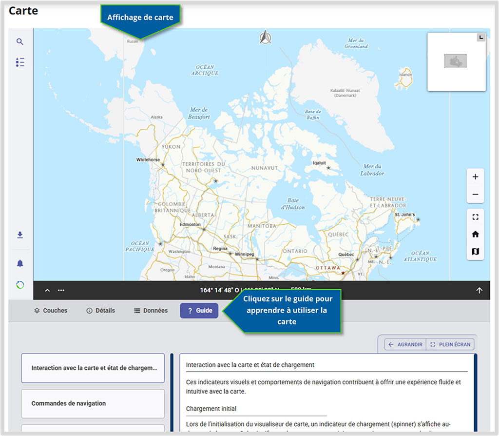Open the footer ellipsis menu
This screenshot has height=436, width=499.
61,290
